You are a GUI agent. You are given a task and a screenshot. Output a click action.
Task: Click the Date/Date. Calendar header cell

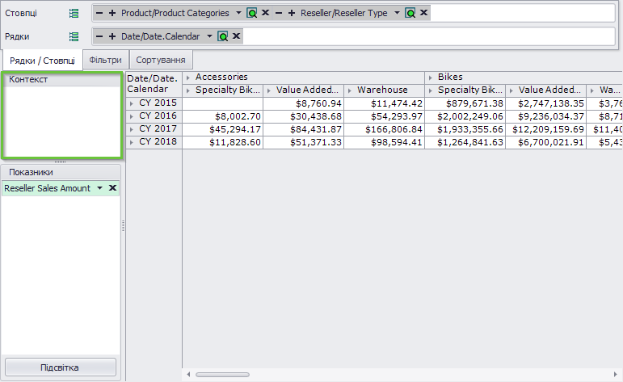click(154, 84)
